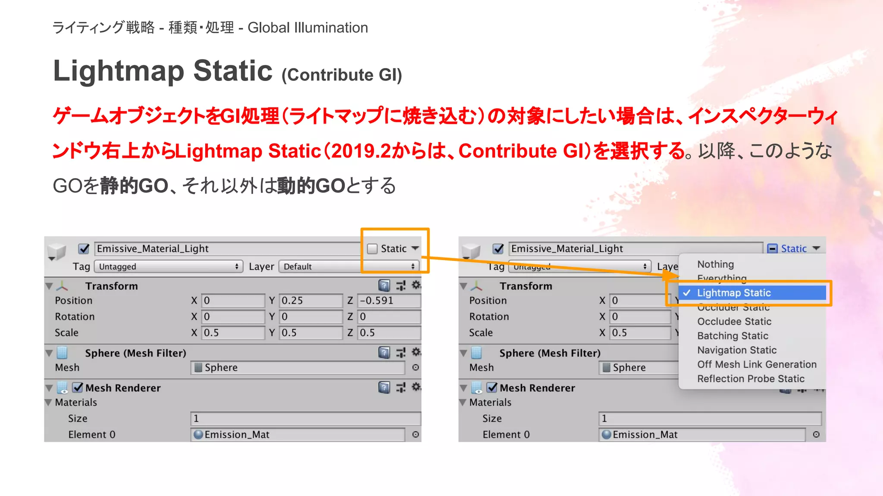Open Sphere Mesh Filter help icon, left inspector

pos(384,353)
